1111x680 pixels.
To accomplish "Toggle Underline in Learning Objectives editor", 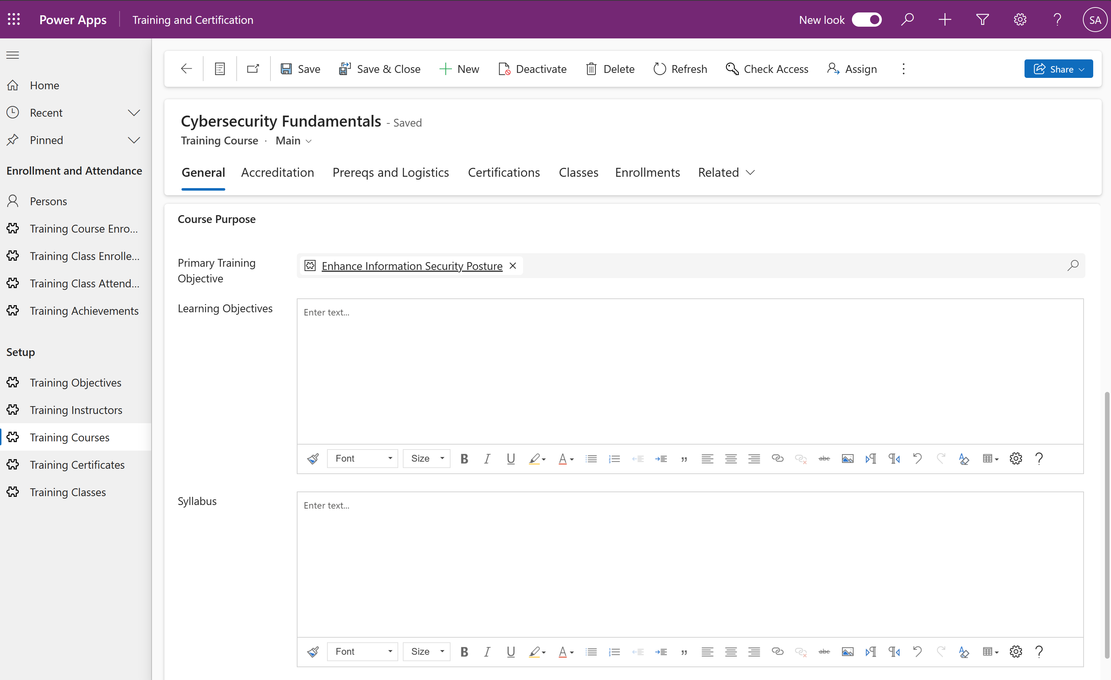I will pos(510,459).
